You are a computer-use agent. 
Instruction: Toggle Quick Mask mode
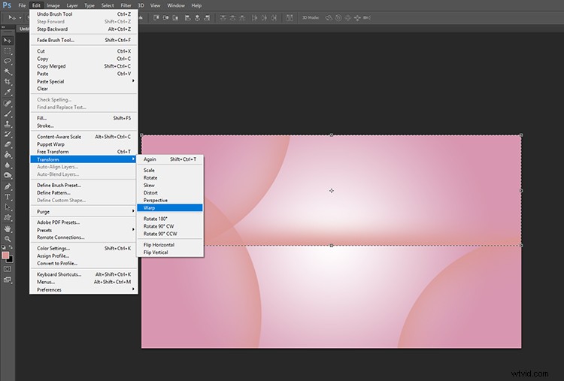click(8, 269)
